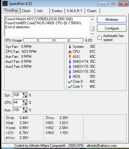The image size is (129, 149).
Task: Click the blue arrow next to SMIOVT5
Action: [70, 67]
